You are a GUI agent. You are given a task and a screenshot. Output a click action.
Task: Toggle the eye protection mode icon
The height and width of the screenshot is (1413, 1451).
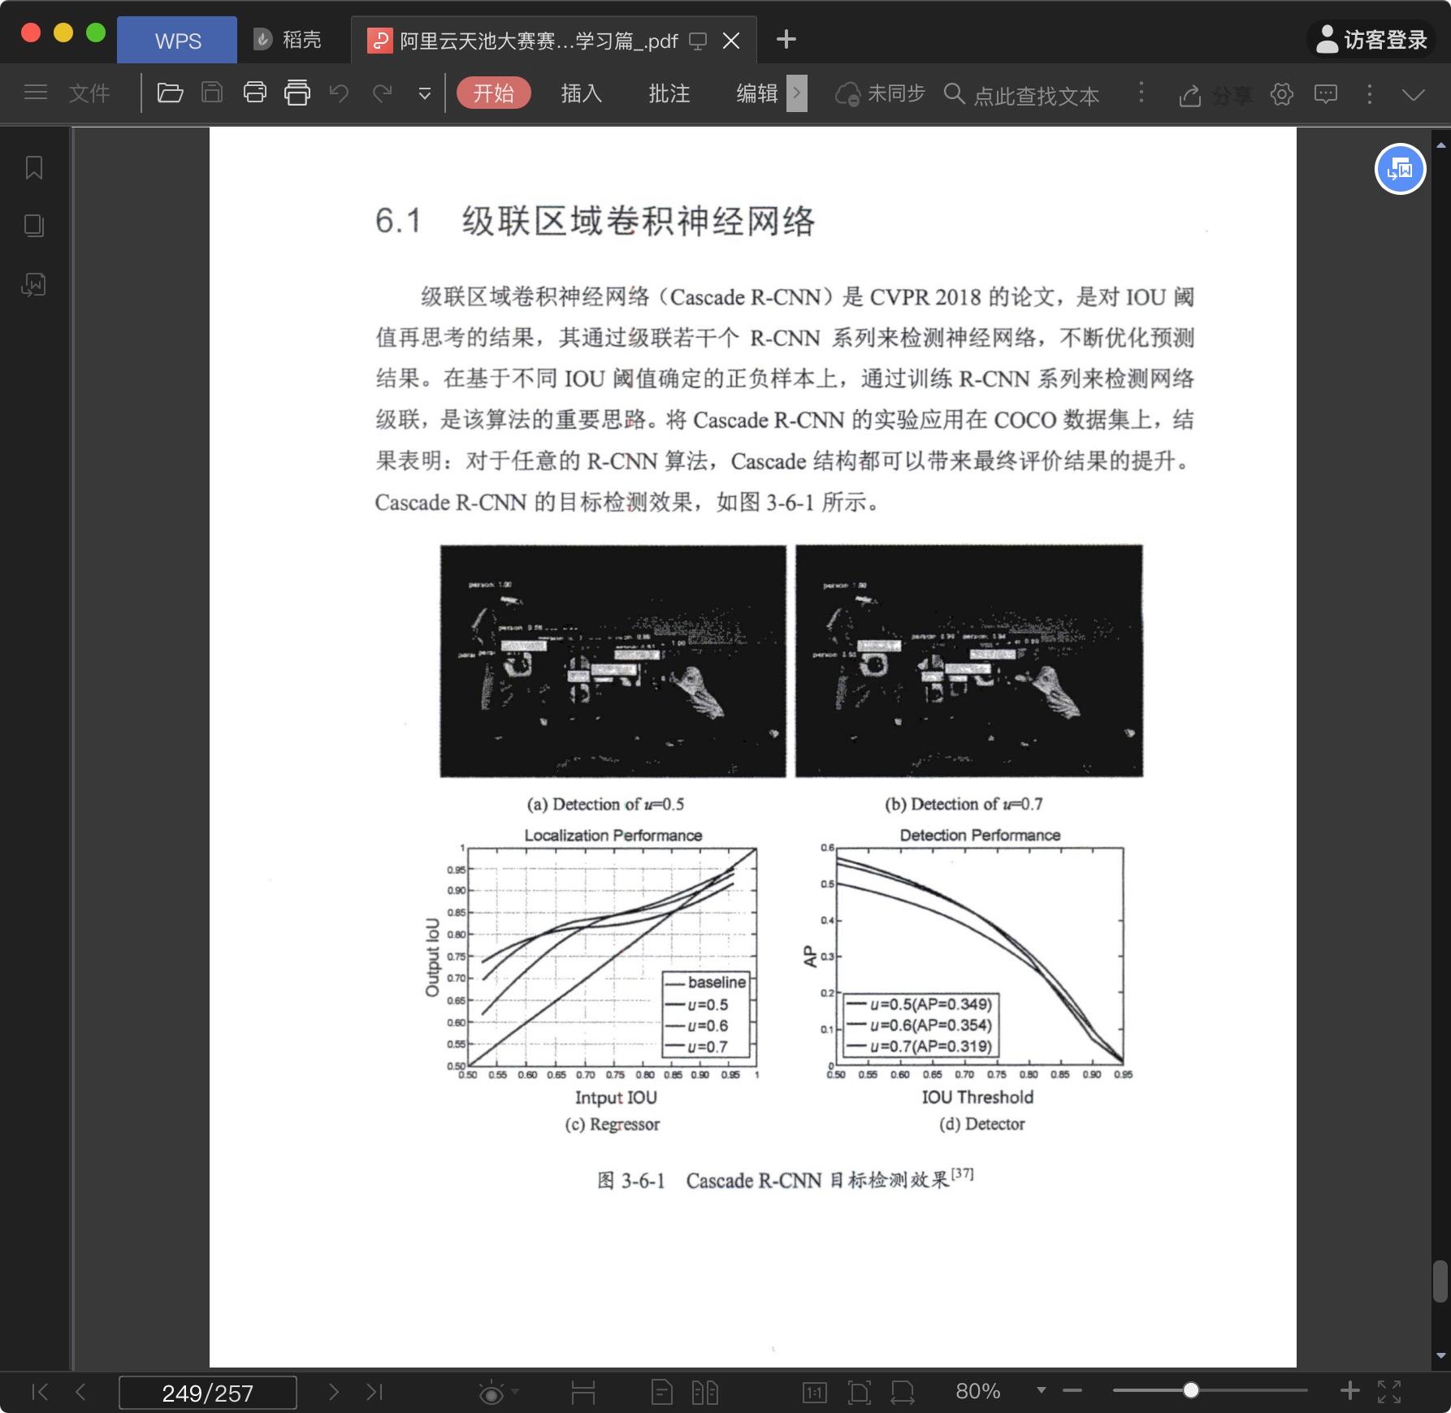492,1393
